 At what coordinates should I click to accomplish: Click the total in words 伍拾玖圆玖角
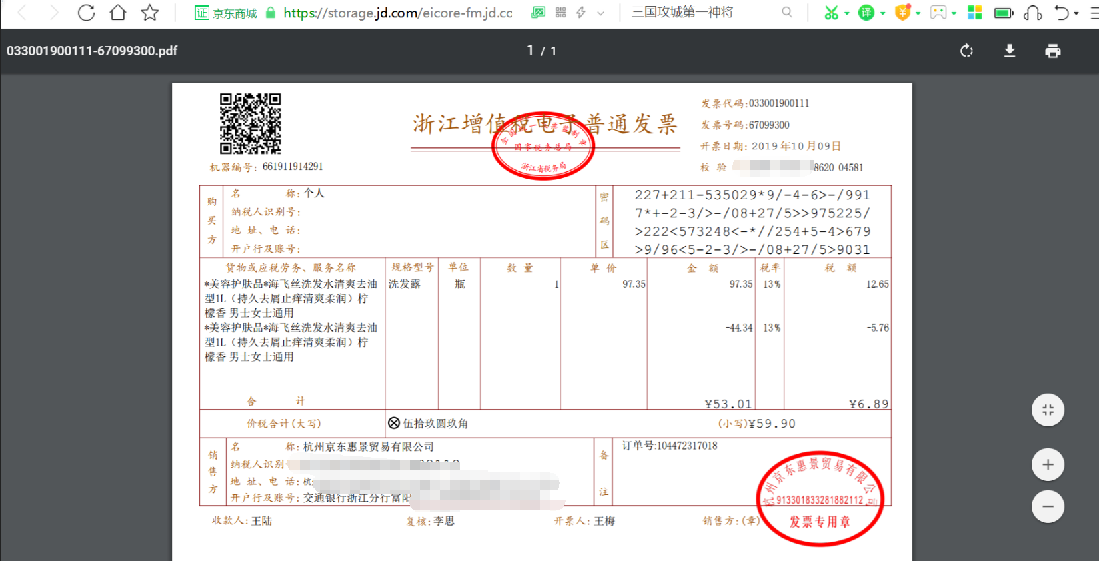(x=435, y=424)
